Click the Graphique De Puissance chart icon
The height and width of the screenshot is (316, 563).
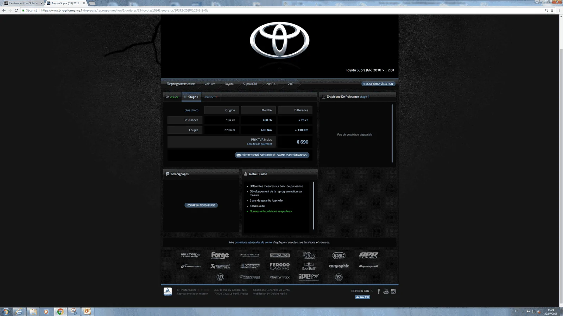tap(323, 97)
